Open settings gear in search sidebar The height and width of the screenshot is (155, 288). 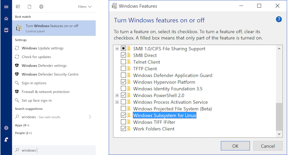click(x=6, y=128)
